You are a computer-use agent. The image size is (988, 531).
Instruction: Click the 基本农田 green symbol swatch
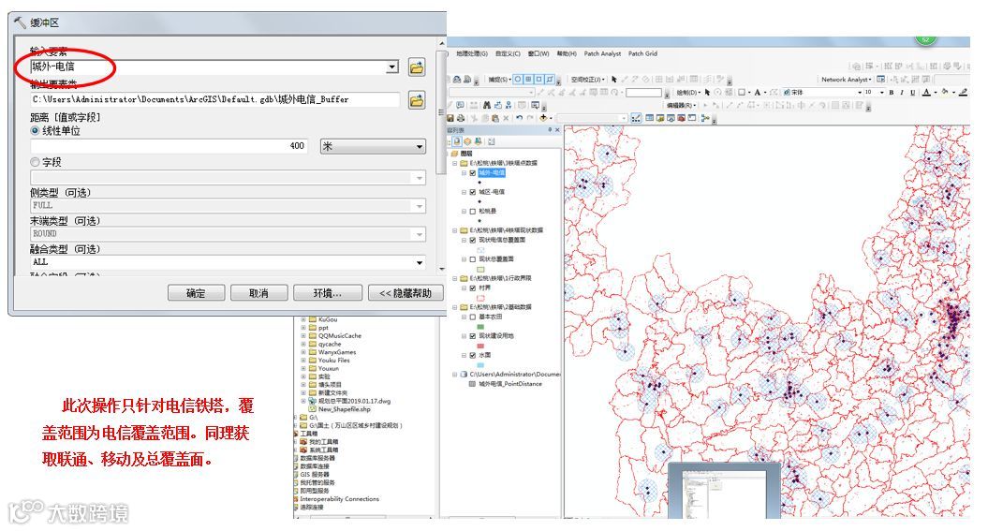click(480, 326)
